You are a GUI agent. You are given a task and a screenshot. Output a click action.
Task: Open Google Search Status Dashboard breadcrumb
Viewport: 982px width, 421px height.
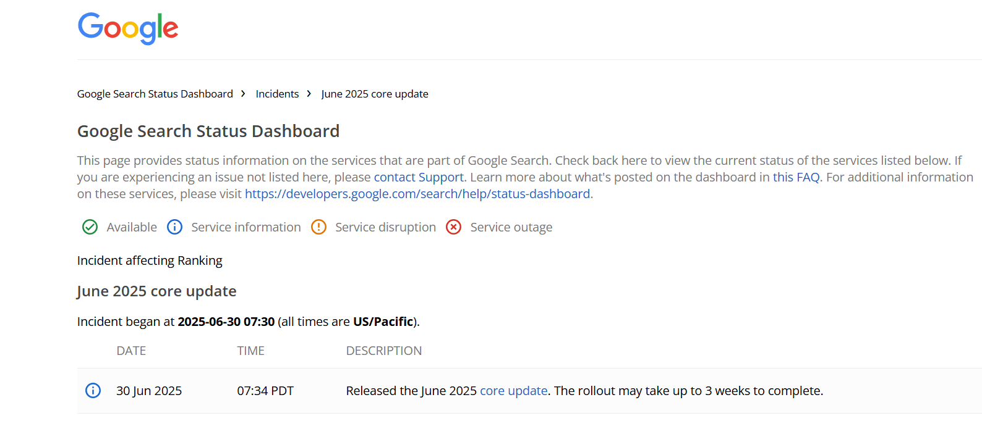pos(155,94)
